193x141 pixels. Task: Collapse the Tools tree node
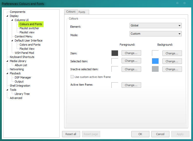coord(7,90)
